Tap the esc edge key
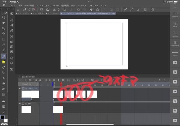The width and height of the screenshot is (180, 126). pos(175,5)
